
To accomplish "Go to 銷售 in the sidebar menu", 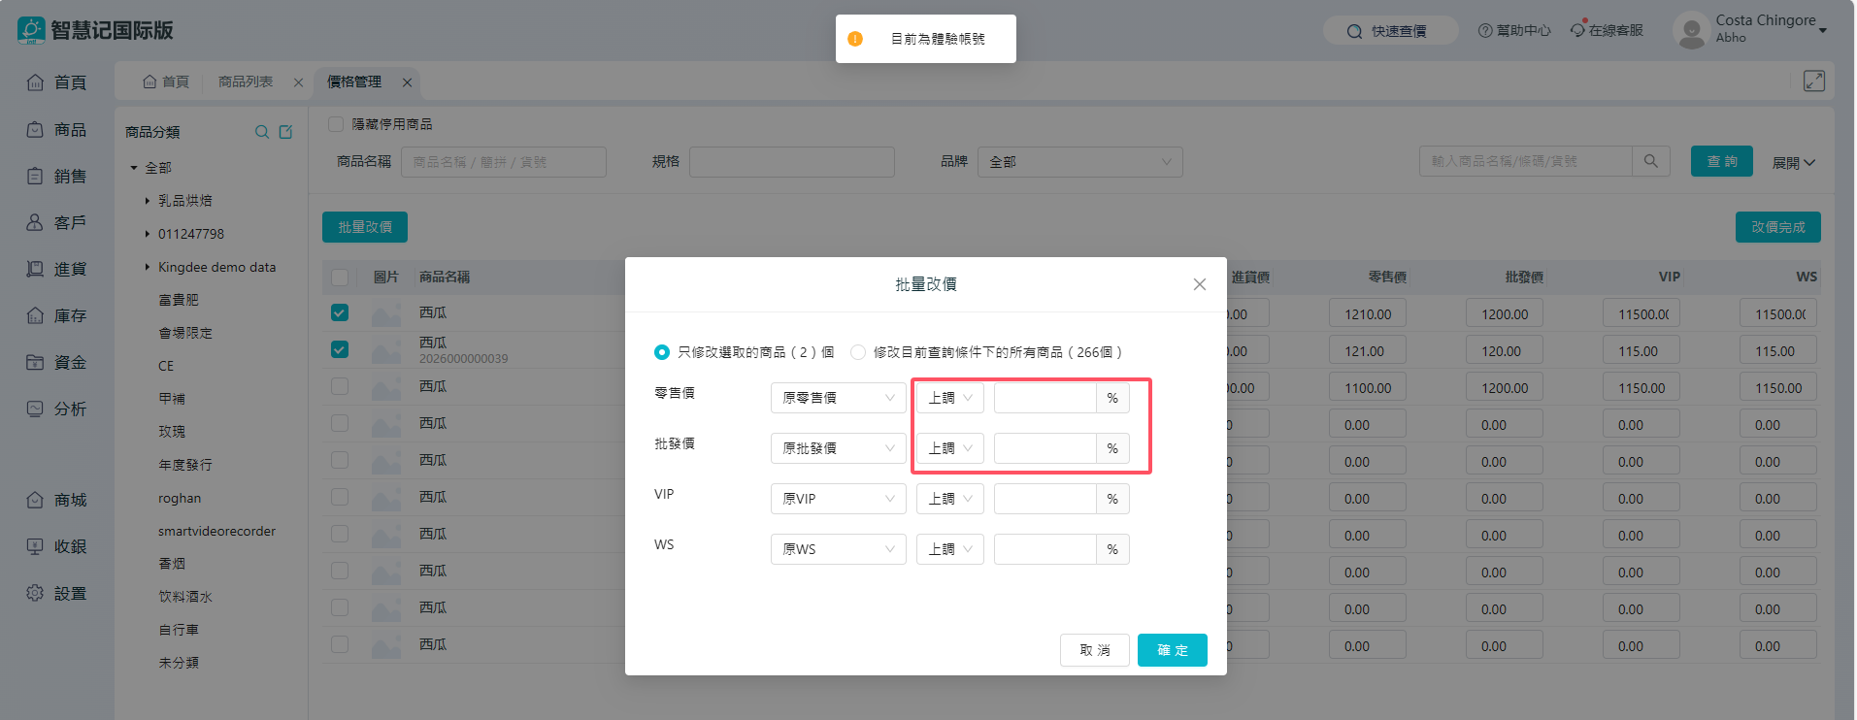I will (57, 176).
